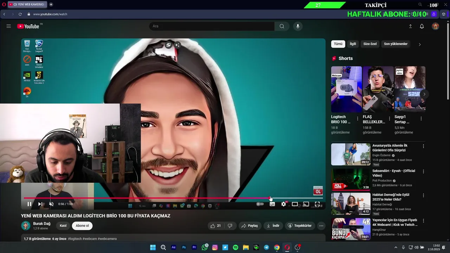Image resolution: width=450 pixels, height=253 pixels.
Task: Open more actions ellipsis under the video
Action: pyautogui.click(x=321, y=226)
